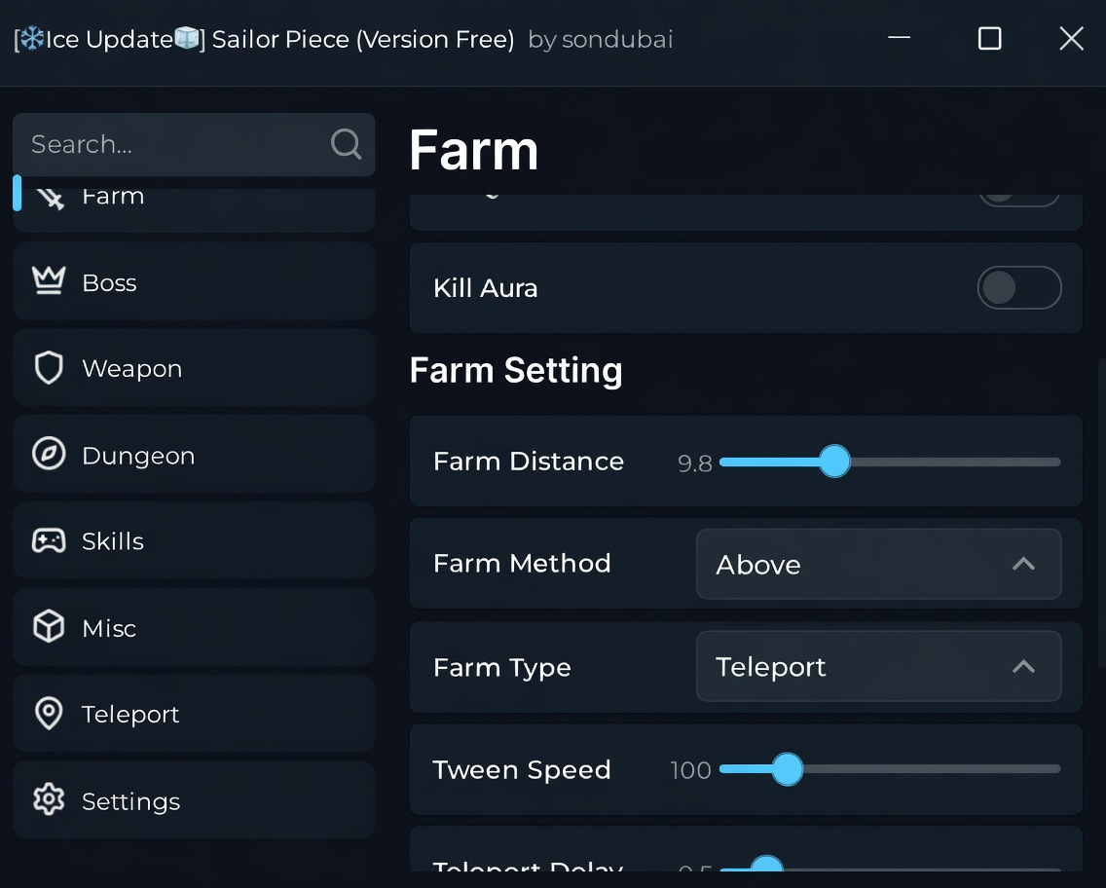Focus the Search input field
The width and height of the screenshot is (1106, 888).
175,144
